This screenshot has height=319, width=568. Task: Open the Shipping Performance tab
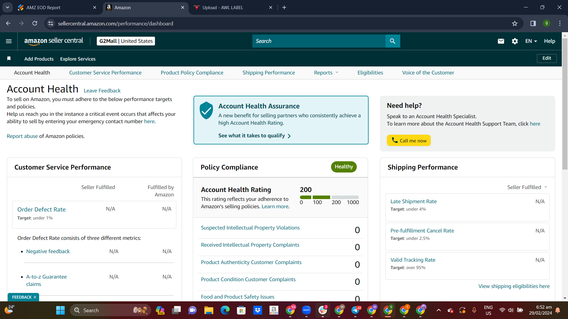[269, 73]
